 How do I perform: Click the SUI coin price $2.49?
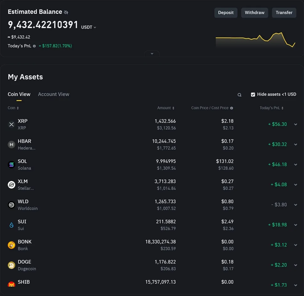pos(227,222)
